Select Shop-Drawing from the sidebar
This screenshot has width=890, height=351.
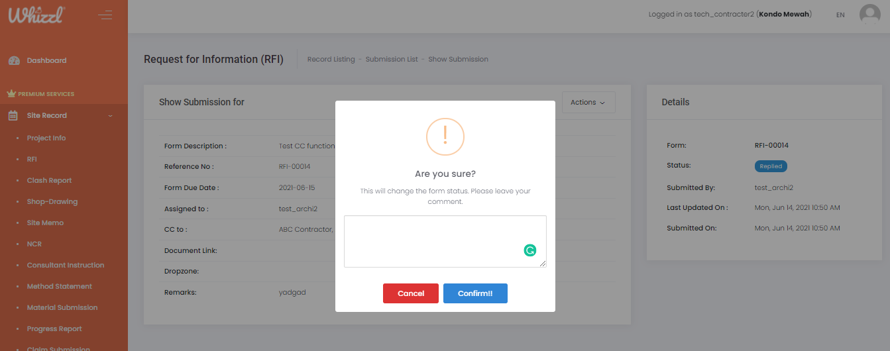point(52,202)
